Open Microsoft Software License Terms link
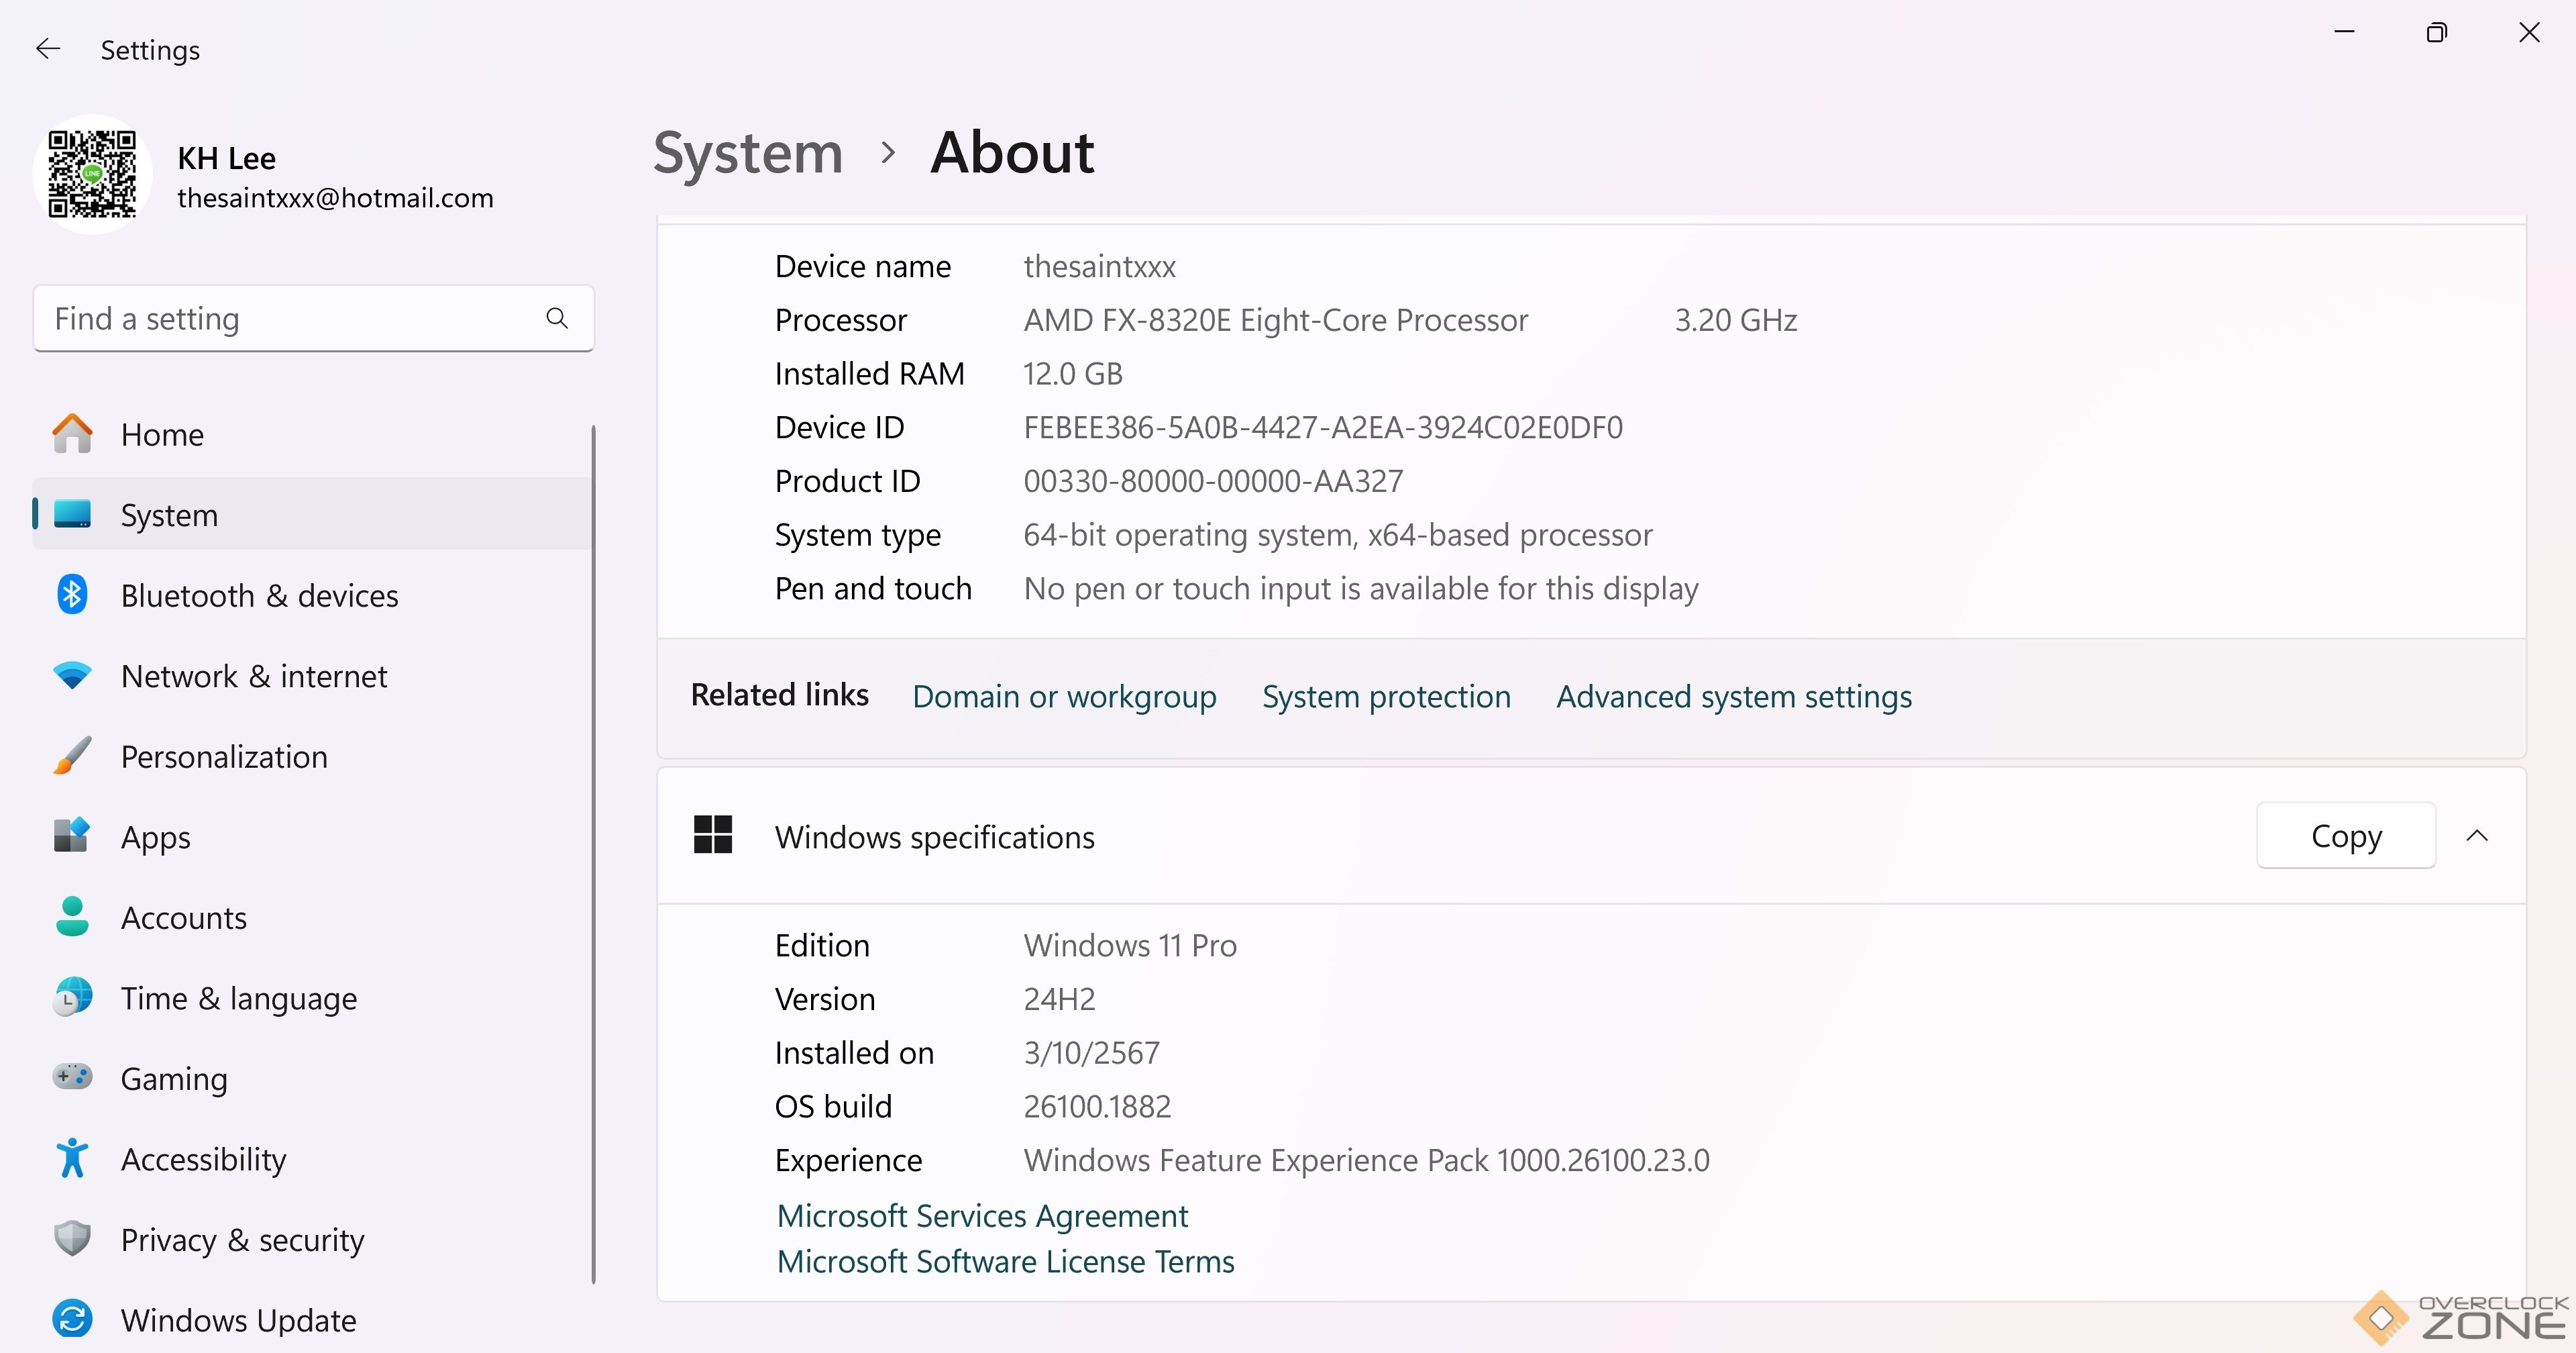Image resolution: width=2576 pixels, height=1353 pixels. (x=1005, y=1261)
